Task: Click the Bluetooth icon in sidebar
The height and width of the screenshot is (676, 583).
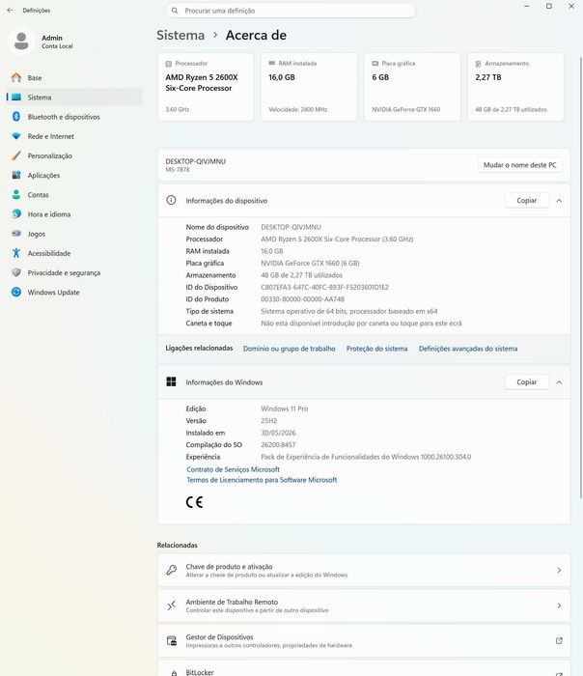Action: point(16,117)
